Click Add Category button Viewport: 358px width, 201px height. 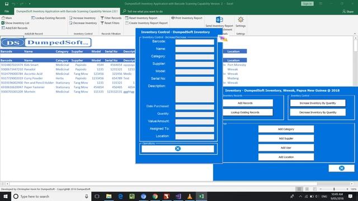(x=286, y=129)
